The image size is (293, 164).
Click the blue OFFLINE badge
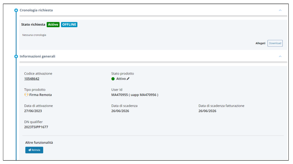point(69,25)
